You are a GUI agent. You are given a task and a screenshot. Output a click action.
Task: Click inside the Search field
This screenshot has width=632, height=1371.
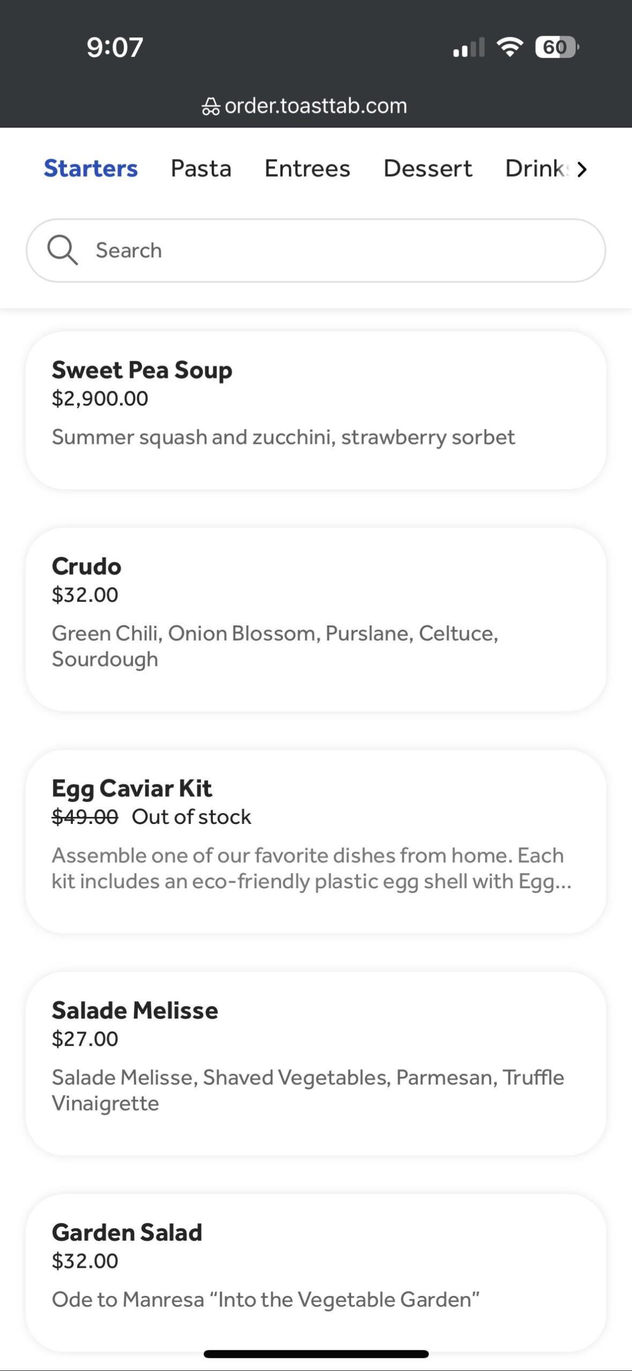point(324,250)
